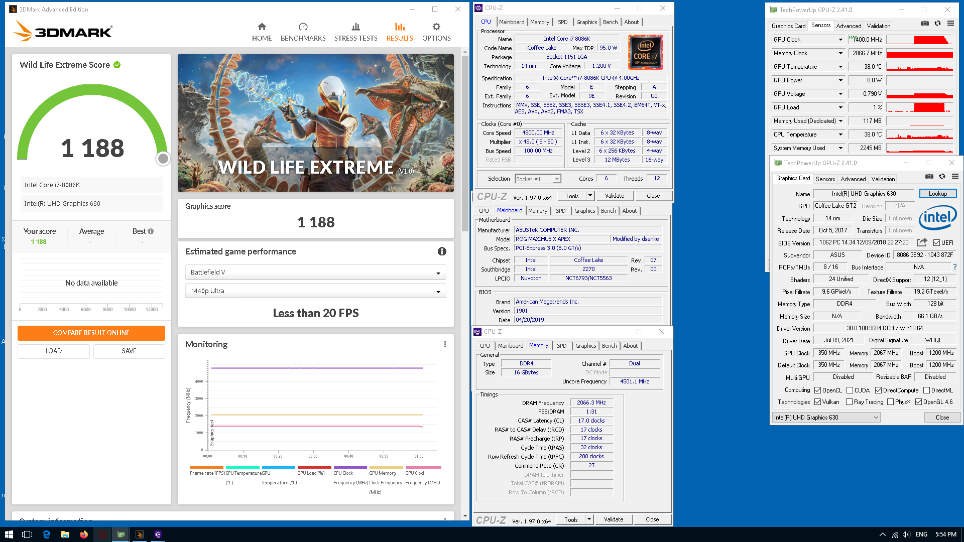
Task: Click refresh icon in GPU-Z Sensors window
Action: click(x=937, y=24)
